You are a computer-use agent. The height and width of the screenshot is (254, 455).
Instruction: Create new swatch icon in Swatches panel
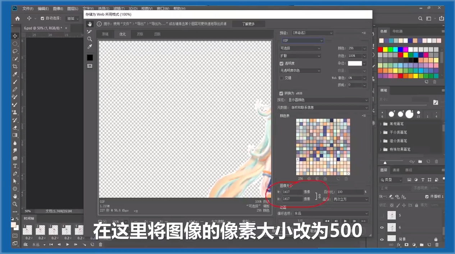point(427,82)
